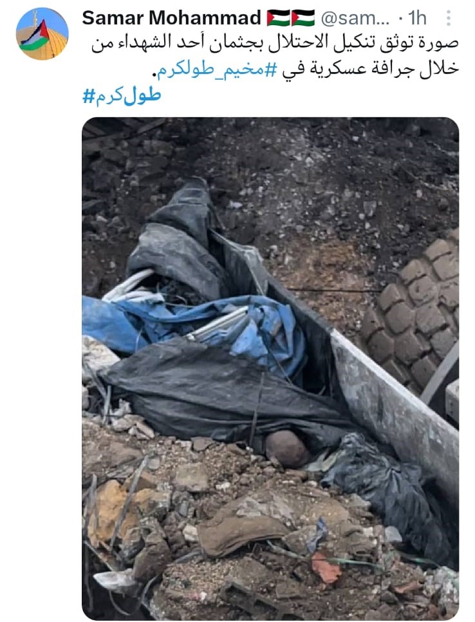Click the first line of tweet text
475x622 pixels.
[x=275, y=44]
